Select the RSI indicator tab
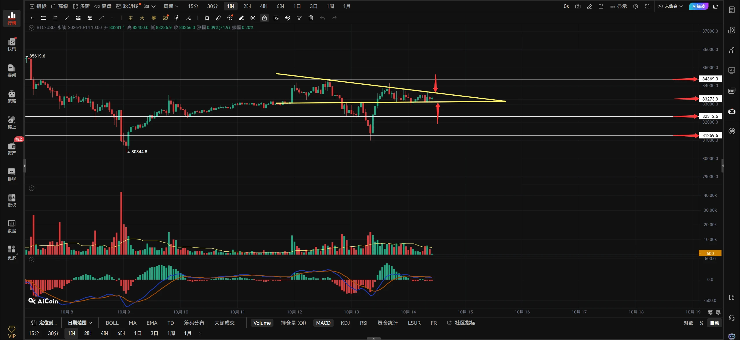740x340 pixels. pyautogui.click(x=364, y=323)
